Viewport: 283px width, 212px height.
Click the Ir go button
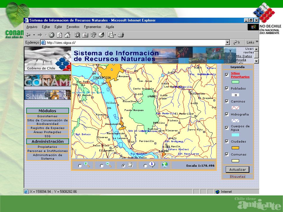coord(237,42)
